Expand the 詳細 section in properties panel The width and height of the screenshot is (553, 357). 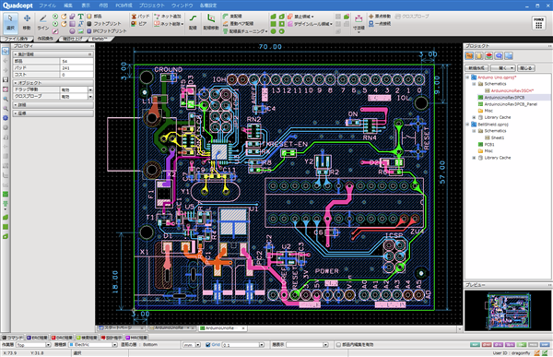pyautogui.click(x=53, y=105)
